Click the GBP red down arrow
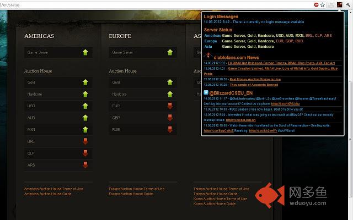The image size is (353, 220). (x=170, y=118)
